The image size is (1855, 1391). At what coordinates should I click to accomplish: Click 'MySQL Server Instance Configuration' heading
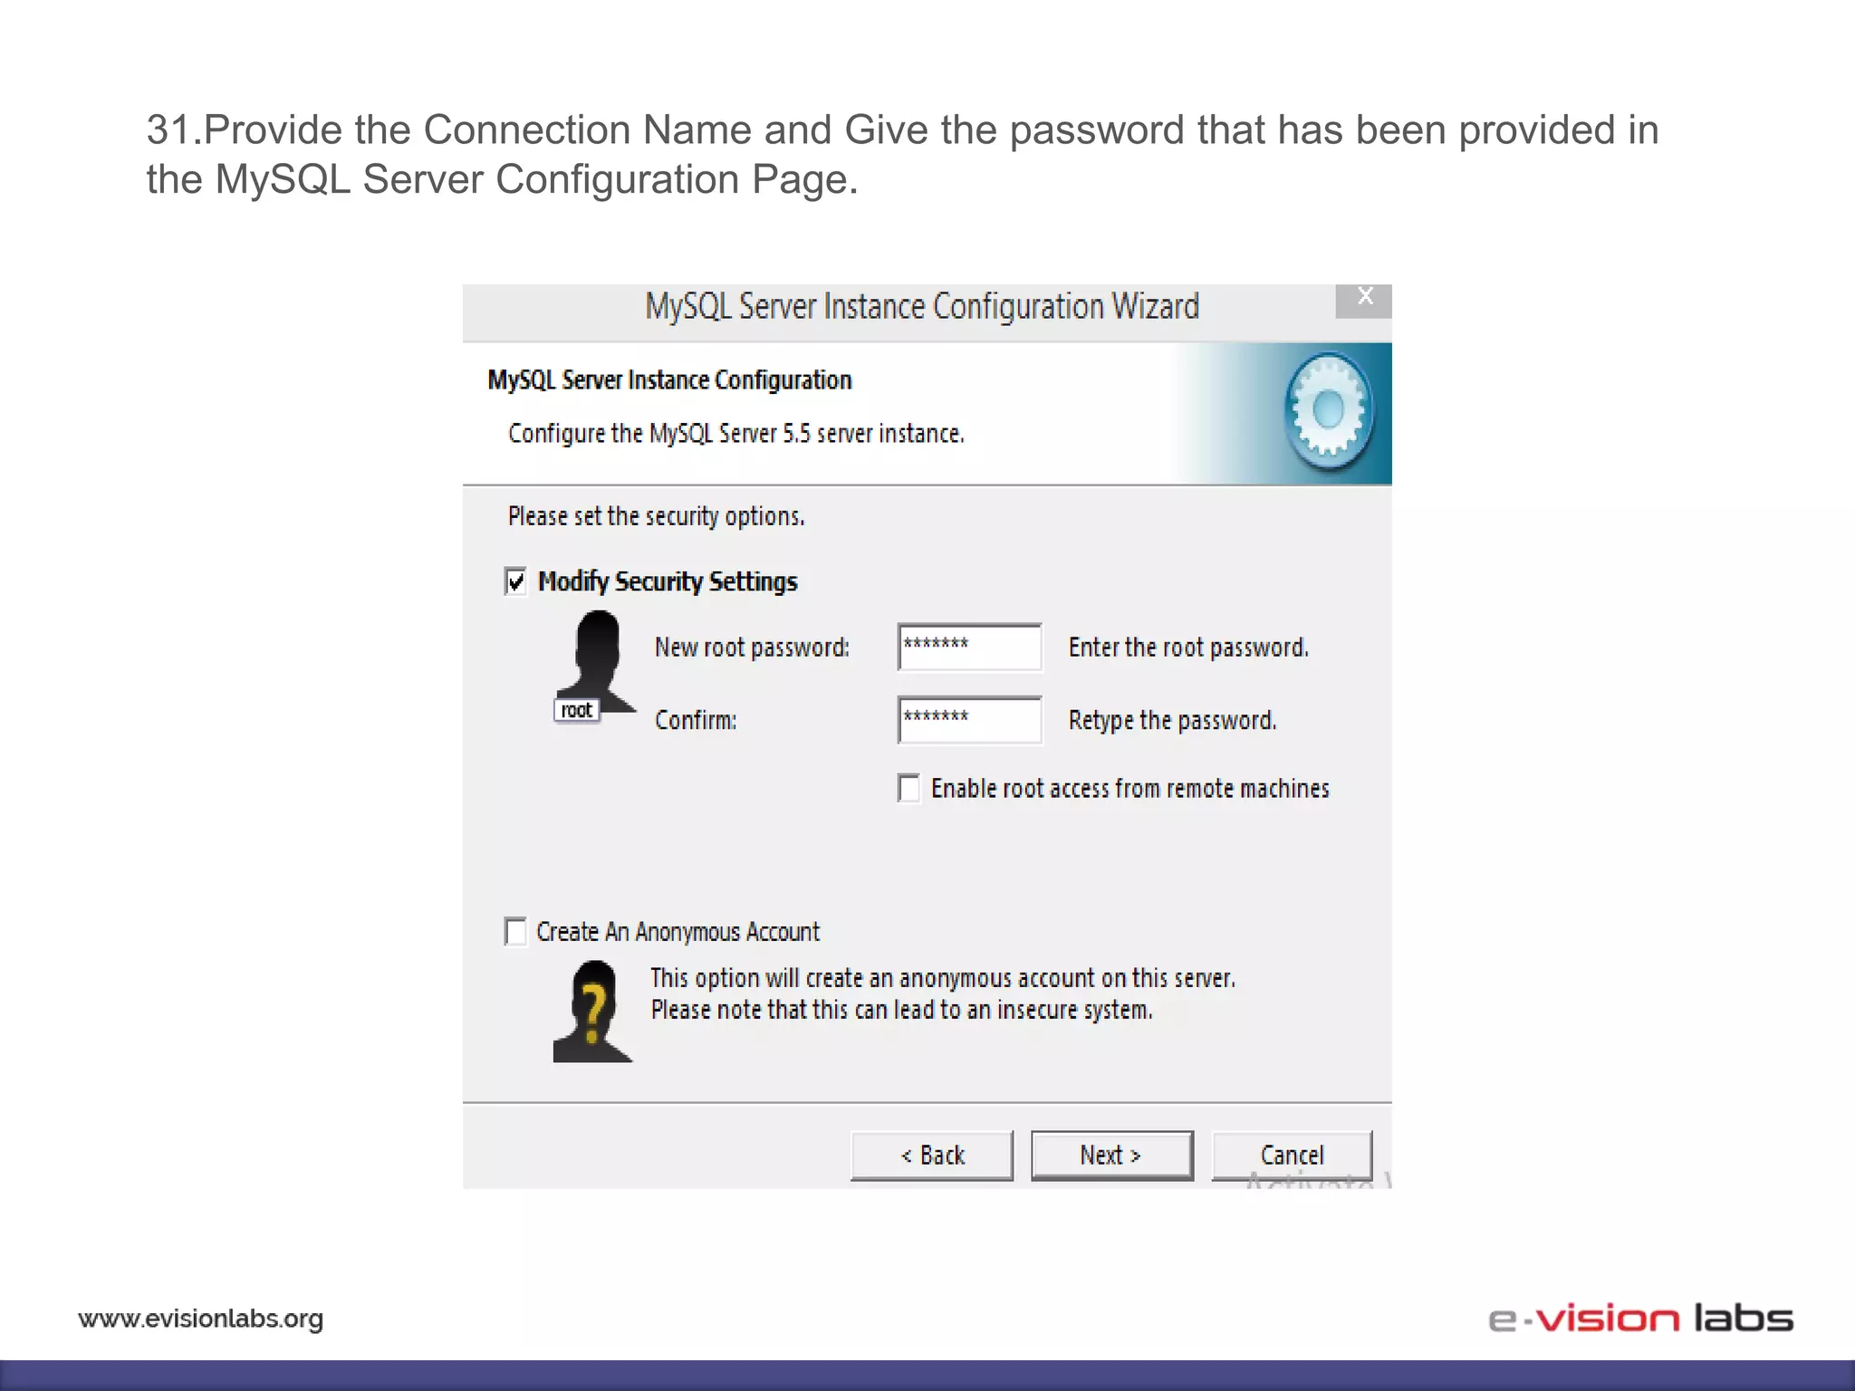pyautogui.click(x=669, y=379)
